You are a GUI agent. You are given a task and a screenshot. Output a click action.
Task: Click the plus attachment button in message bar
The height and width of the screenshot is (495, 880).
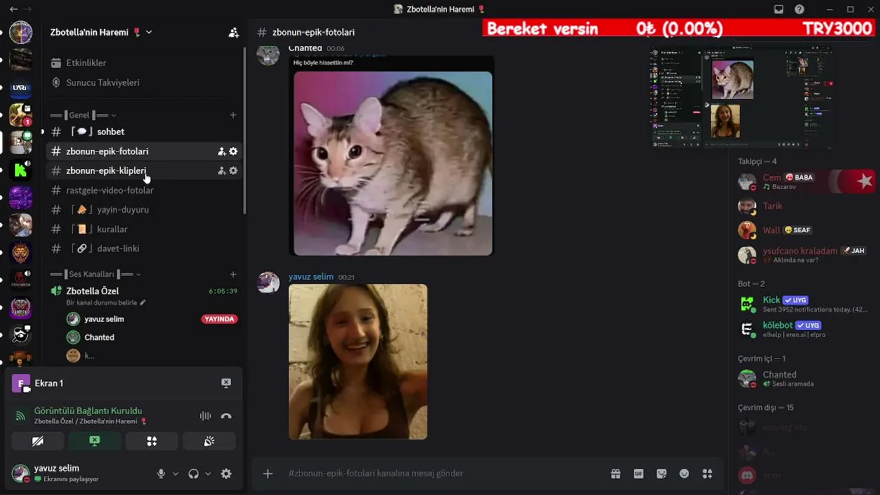(x=268, y=473)
